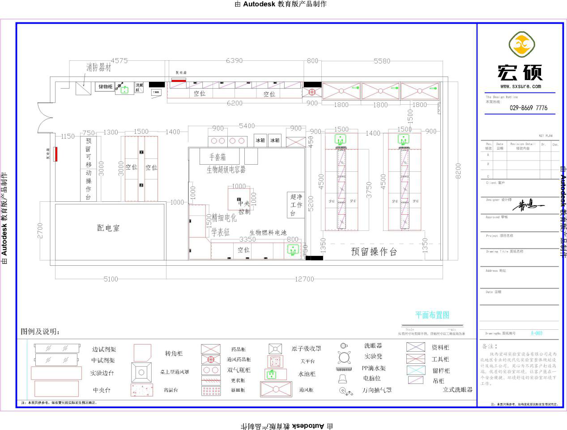Screen dimensions: 567x430
Task: Select the lab stool (实验凳) legend symbol
Action: 344,357
